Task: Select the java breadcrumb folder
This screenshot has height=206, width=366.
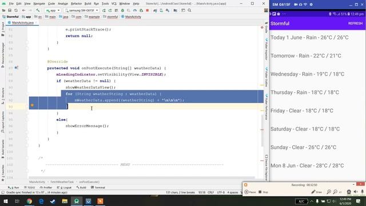Action: point(63,17)
